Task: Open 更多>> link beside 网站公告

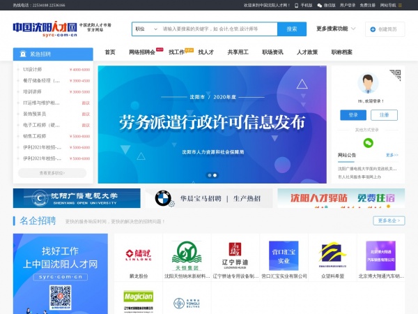Action: [x=392, y=155]
